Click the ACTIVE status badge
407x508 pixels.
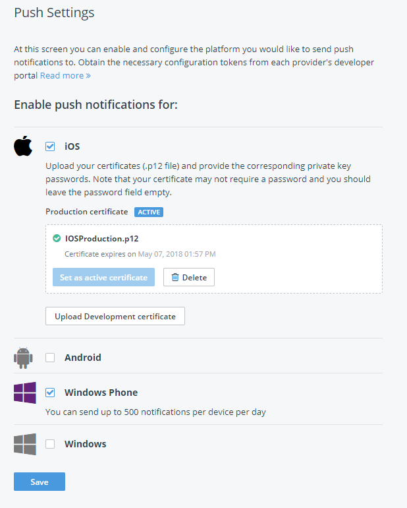pyautogui.click(x=149, y=212)
